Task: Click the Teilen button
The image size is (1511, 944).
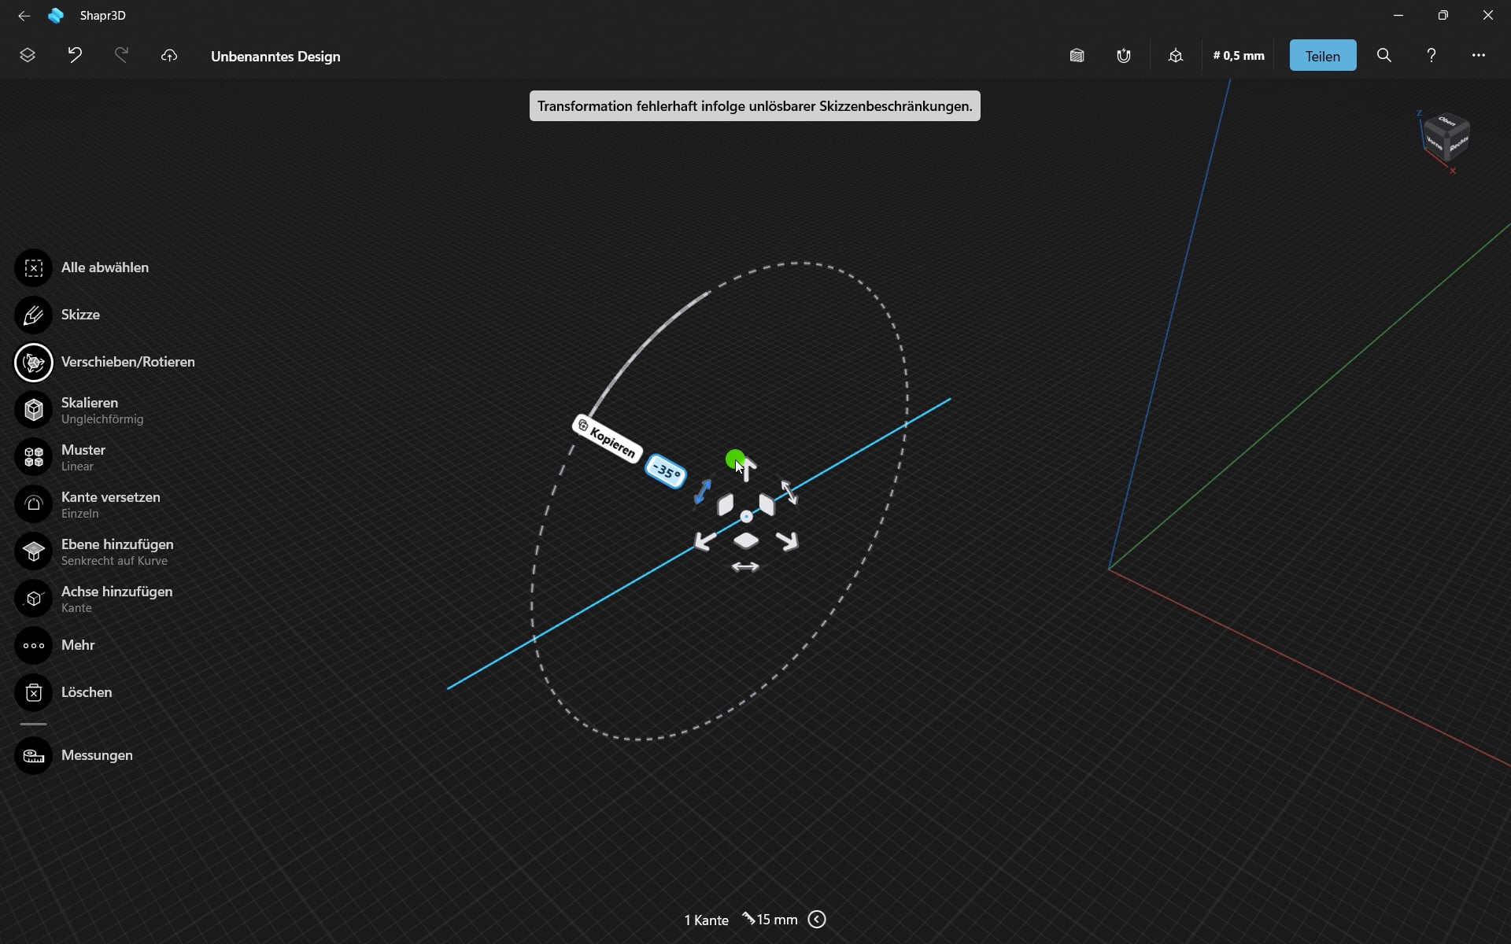Action: pyautogui.click(x=1322, y=56)
